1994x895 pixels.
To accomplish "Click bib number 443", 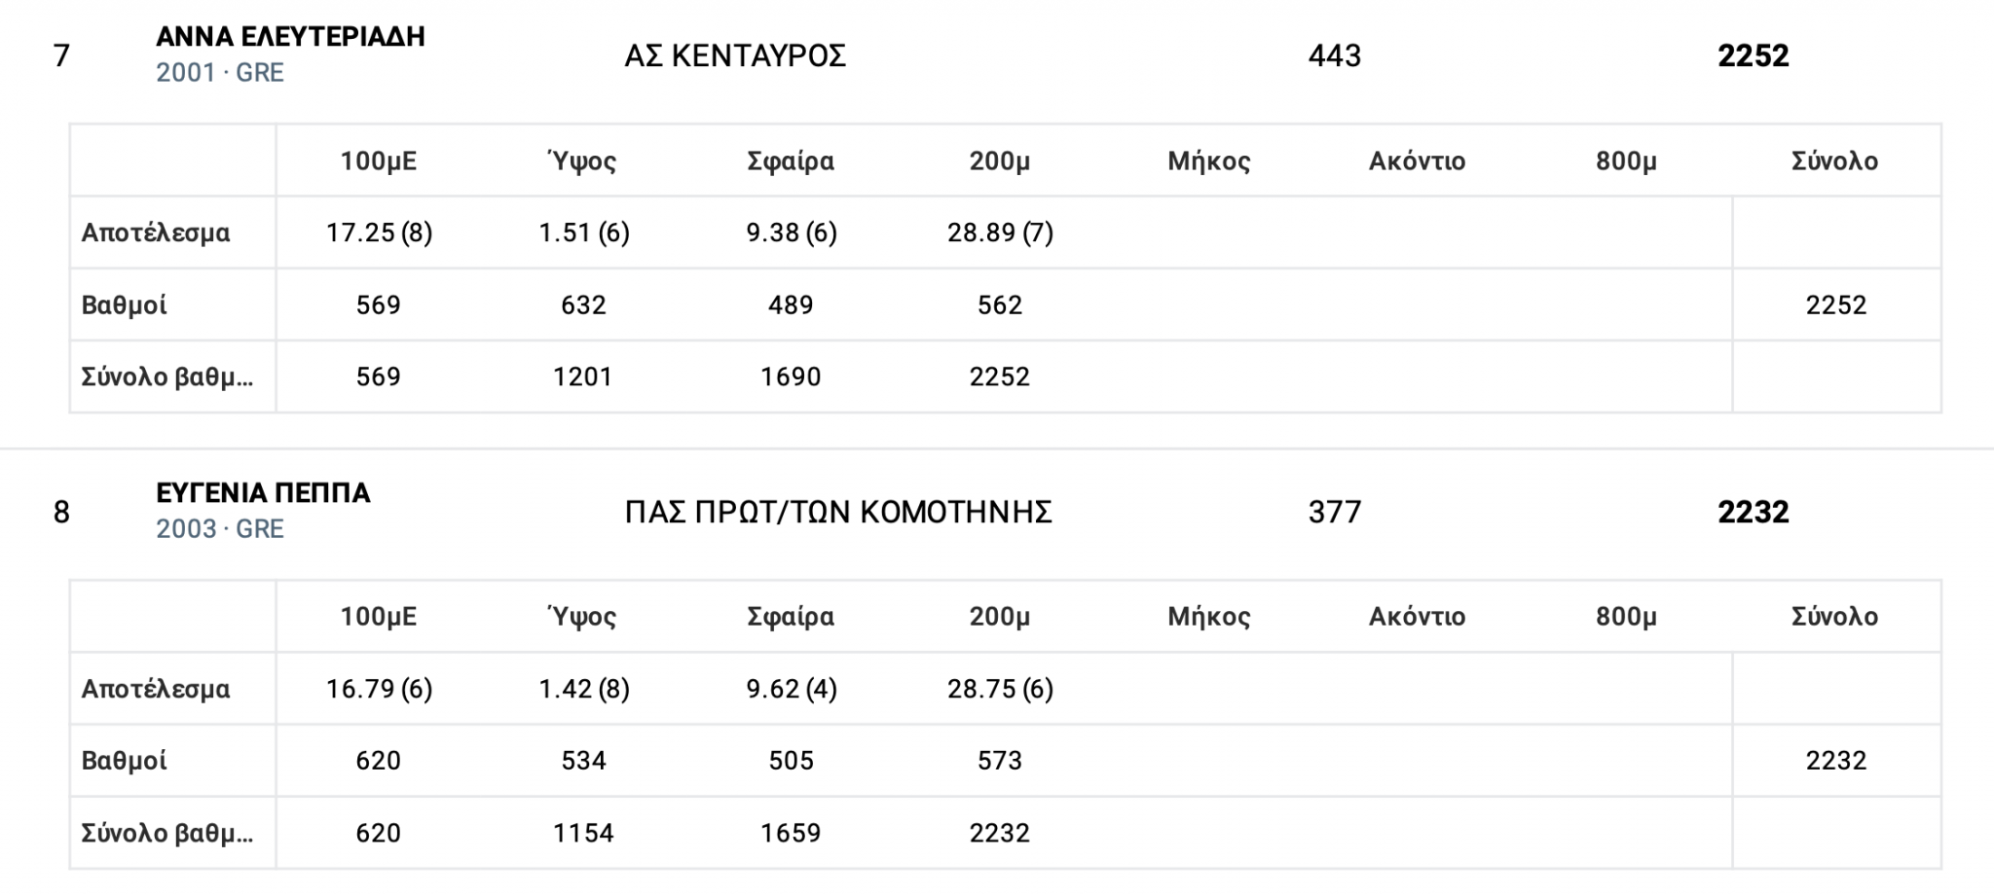I will [x=1334, y=56].
